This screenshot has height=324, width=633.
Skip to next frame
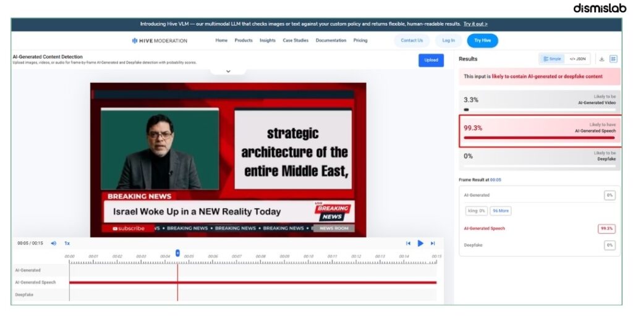pos(433,243)
